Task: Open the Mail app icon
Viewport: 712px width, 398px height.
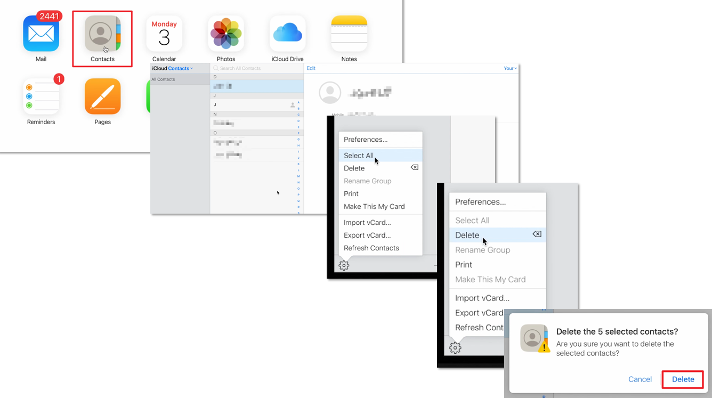Action: 41,33
